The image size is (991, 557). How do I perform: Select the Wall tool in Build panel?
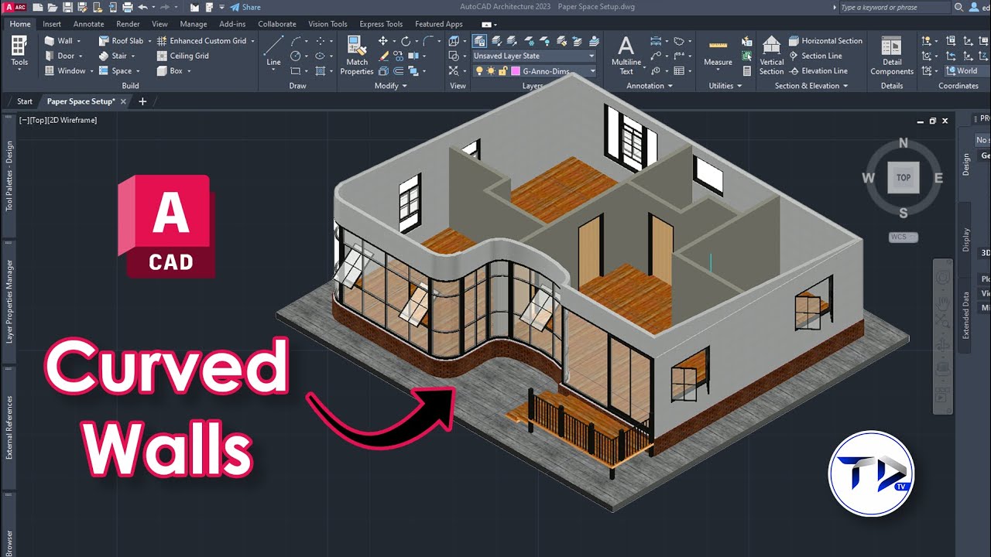click(59, 41)
